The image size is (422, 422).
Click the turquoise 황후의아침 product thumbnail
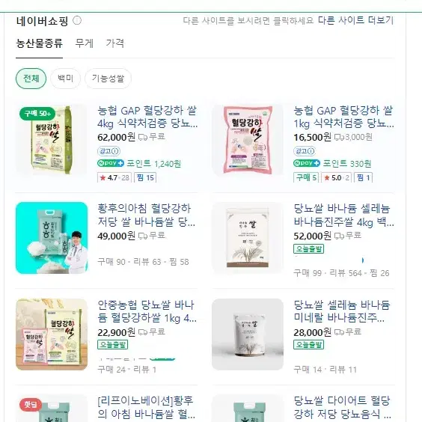52,238
